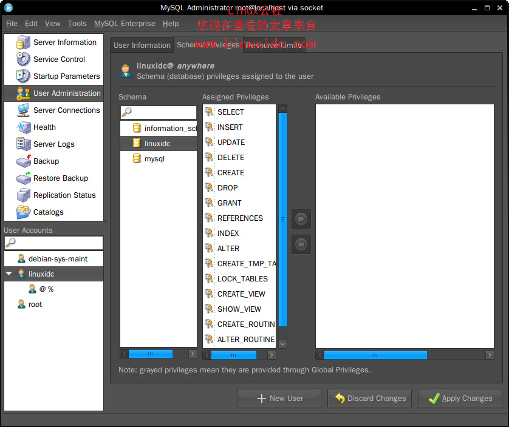This screenshot has height=427, width=509.
Task: Click the left-arrow move privilege button
Action: (301, 244)
